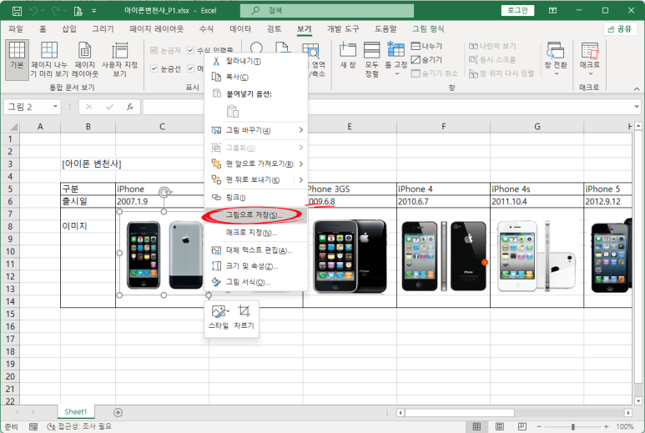The width and height of the screenshot is (645, 433).
Task: Open the name box dropdown arrow
Action: (x=55, y=107)
